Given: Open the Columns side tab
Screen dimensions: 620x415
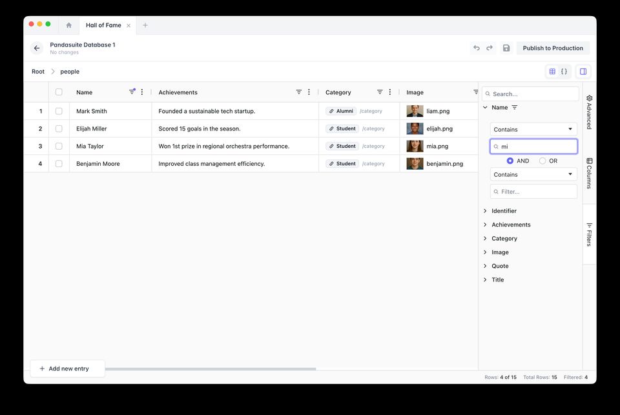Looking at the screenshot, I should coord(589,173).
